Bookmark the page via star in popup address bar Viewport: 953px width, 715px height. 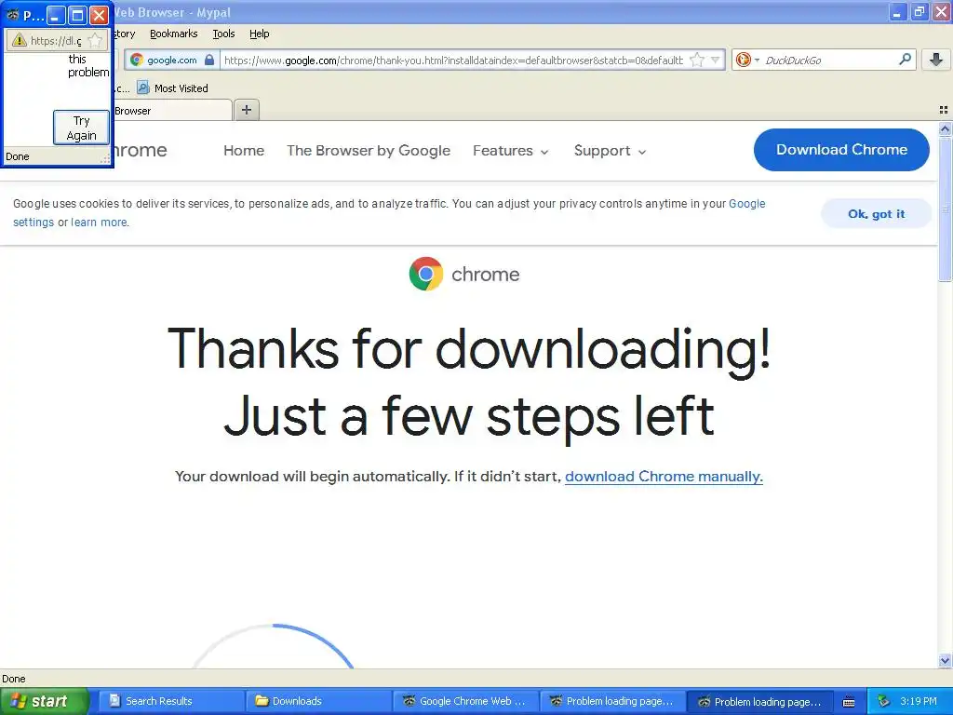[96, 40]
